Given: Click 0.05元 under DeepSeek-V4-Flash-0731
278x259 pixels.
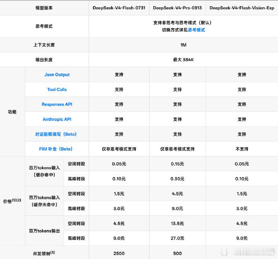Looking at the screenshot, I should (119, 164).
